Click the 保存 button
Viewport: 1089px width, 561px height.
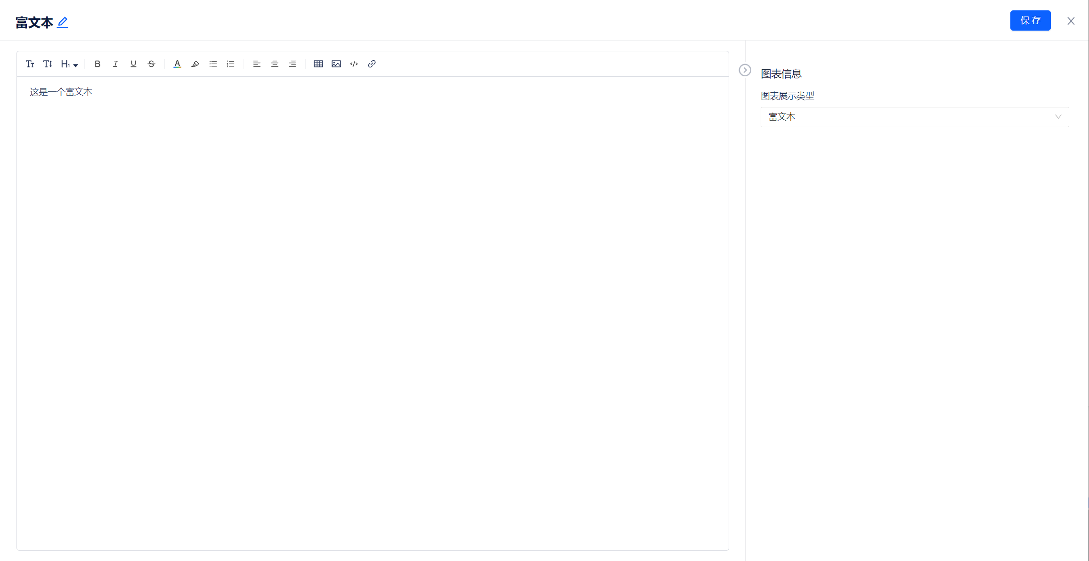pos(1030,21)
